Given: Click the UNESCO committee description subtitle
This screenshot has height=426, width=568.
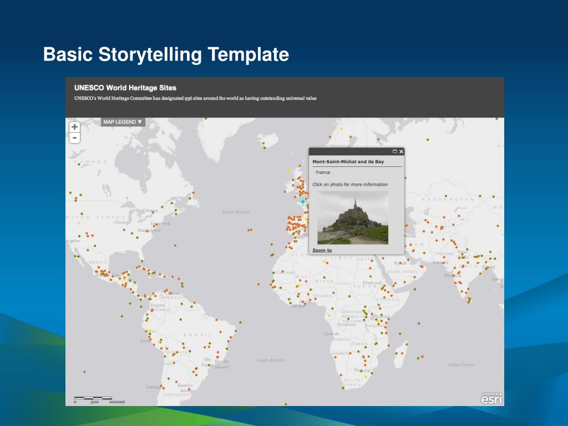Looking at the screenshot, I should click(x=195, y=98).
